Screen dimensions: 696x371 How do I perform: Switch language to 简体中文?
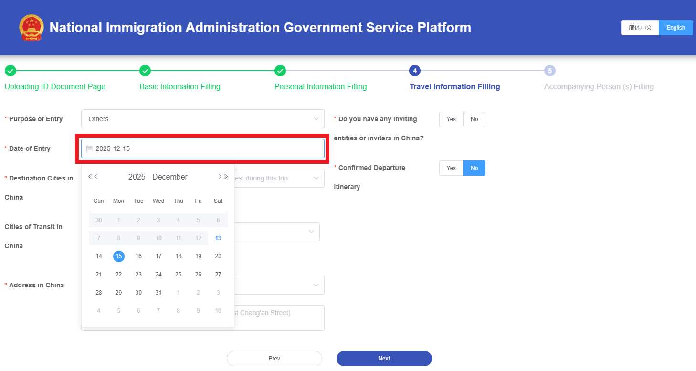tap(640, 28)
